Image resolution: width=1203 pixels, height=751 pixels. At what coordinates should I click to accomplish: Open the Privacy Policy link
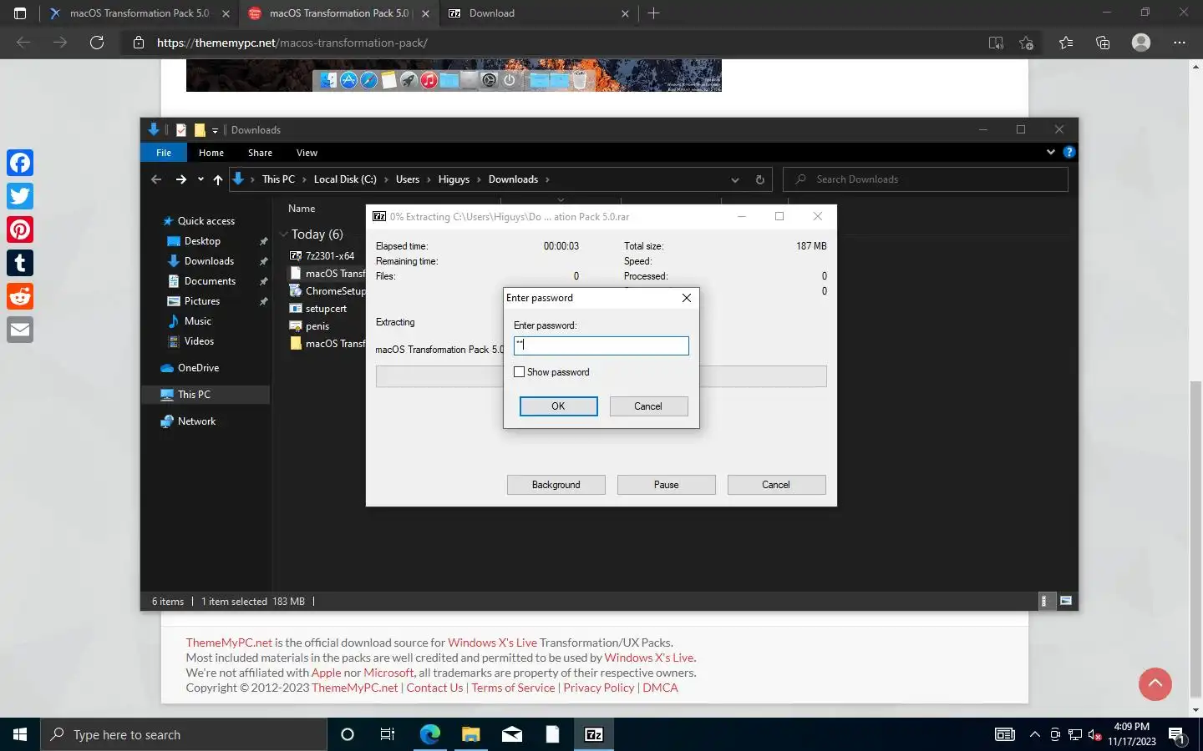coord(599,688)
